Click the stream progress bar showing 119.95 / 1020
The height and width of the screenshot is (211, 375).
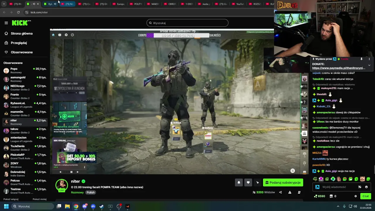[178, 35]
